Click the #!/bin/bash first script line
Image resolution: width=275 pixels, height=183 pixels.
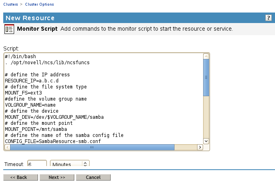(19, 57)
